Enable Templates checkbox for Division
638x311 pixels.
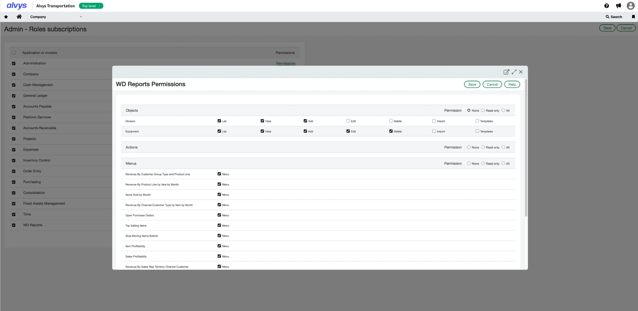pos(477,121)
